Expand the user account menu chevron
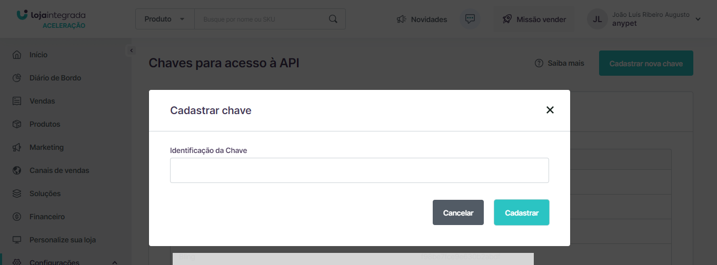The image size is (717, 265). (698, 19)
